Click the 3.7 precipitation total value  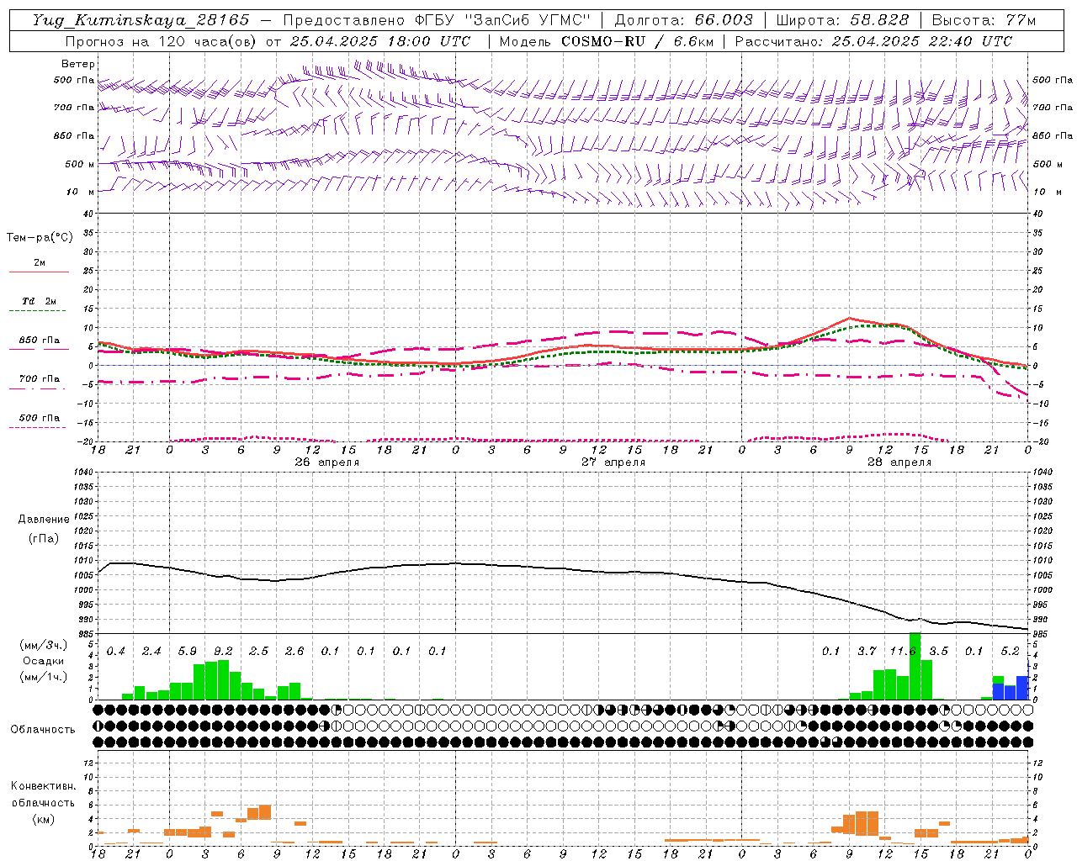pos(867,652)
